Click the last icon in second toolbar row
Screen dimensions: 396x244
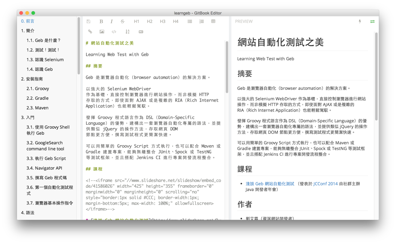coord(141,32)
